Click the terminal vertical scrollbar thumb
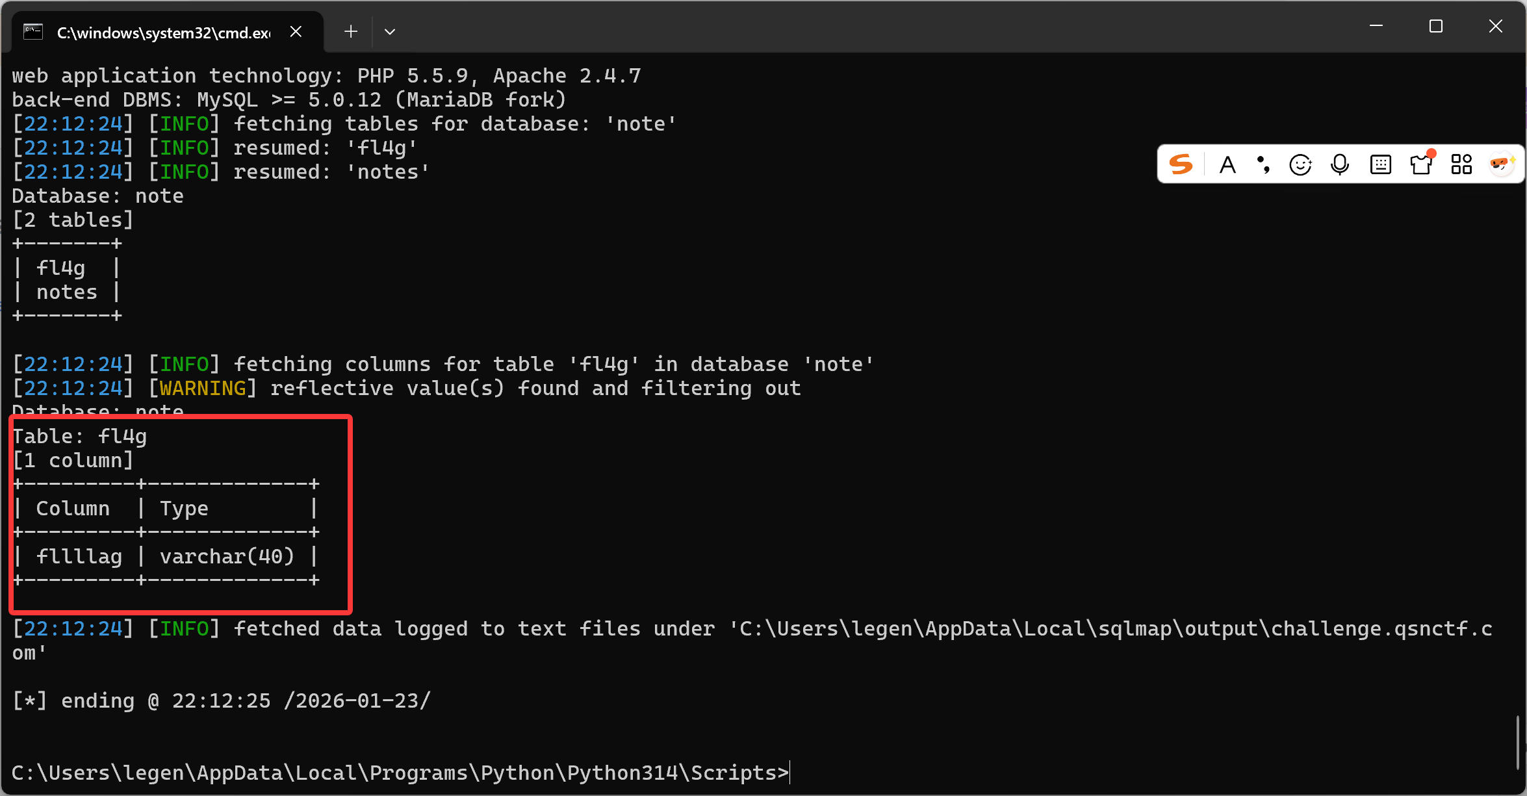1527x796 pixels. pos(1518,741)
